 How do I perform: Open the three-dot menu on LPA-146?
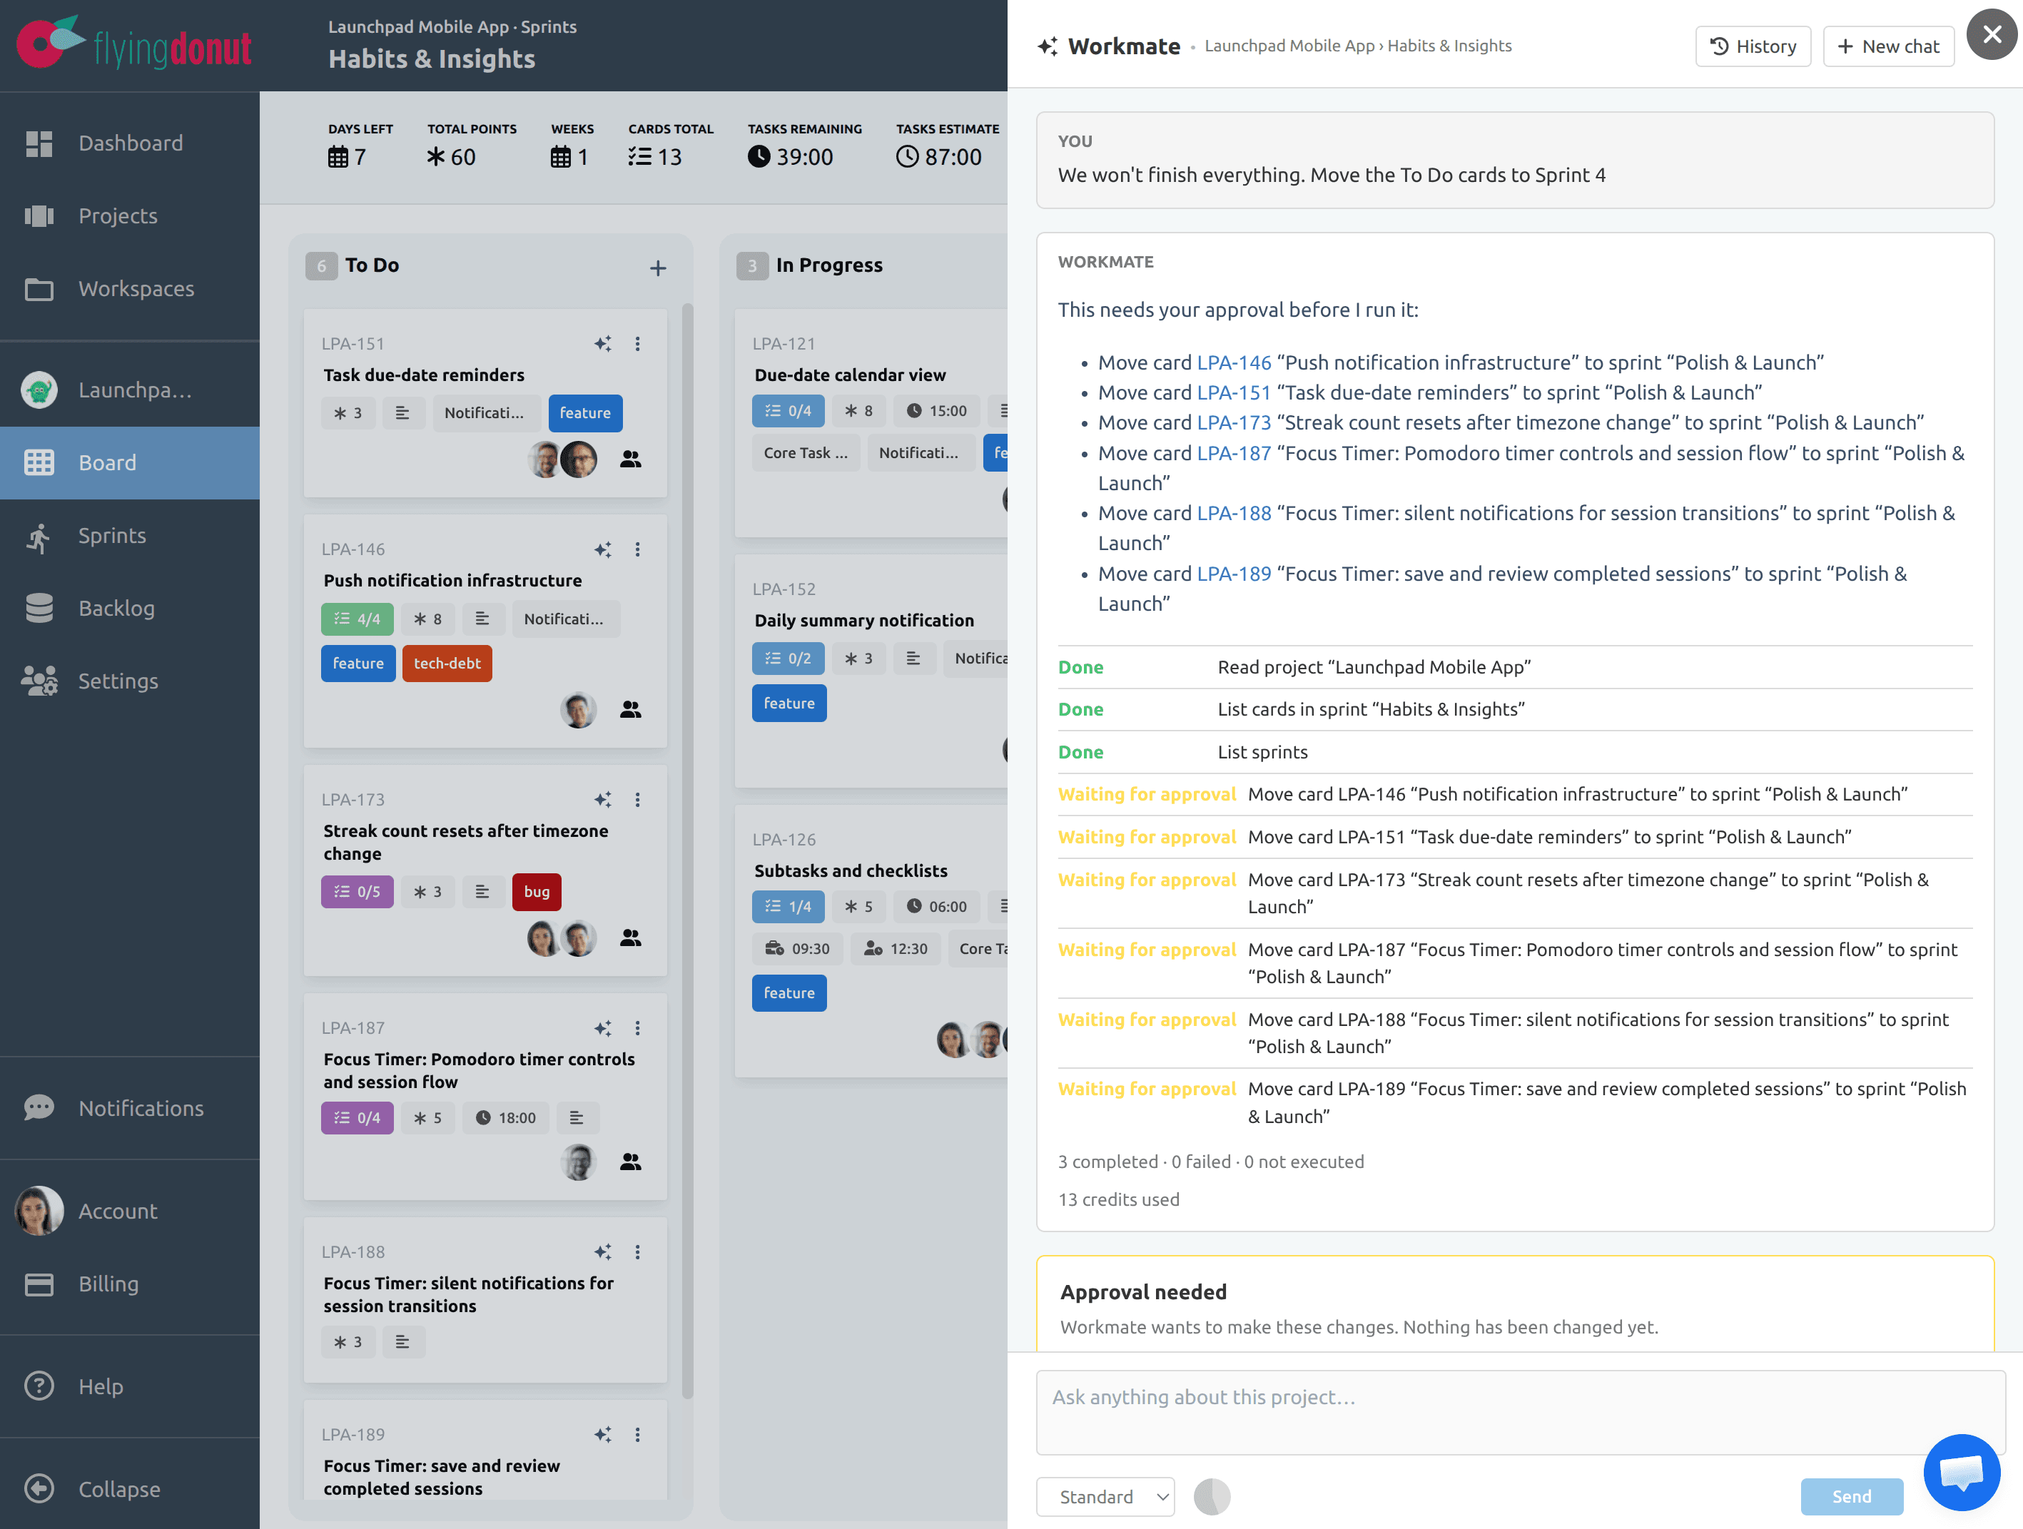tap(637, 549)
